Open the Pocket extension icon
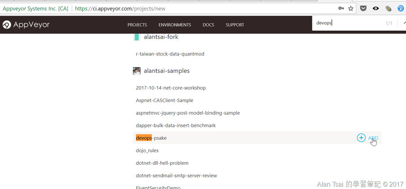This screenshot has height=189, width=406. click(364, 9)
